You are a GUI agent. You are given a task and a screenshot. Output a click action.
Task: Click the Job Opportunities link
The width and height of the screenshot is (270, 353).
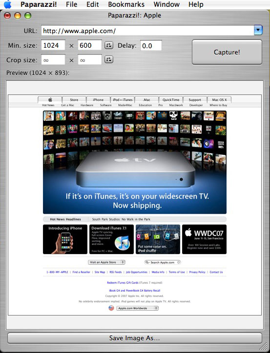point(137,272)
